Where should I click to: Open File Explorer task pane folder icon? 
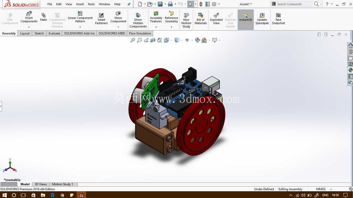click(350, 58)
